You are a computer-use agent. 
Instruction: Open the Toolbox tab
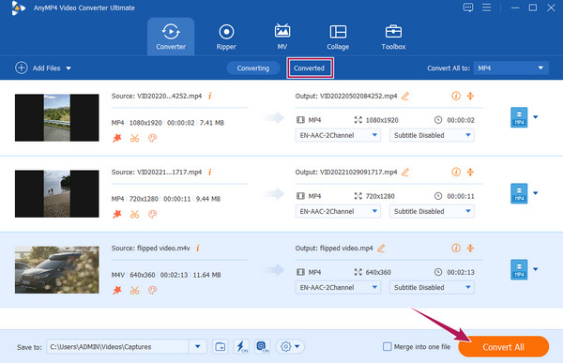[x=393, y=37]
